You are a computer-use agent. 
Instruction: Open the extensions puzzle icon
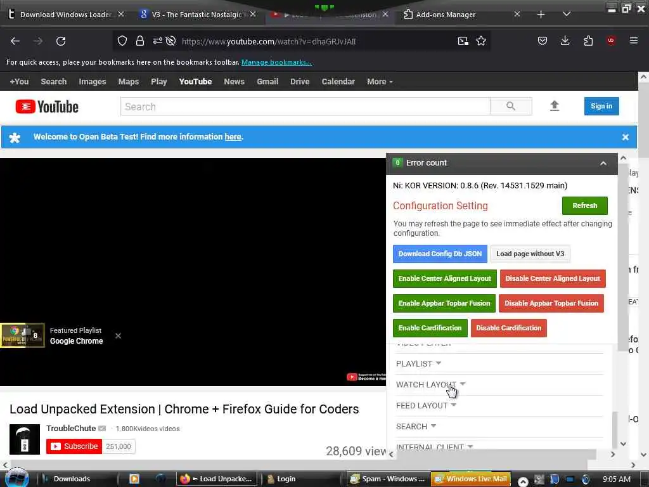tap(588, 41)
